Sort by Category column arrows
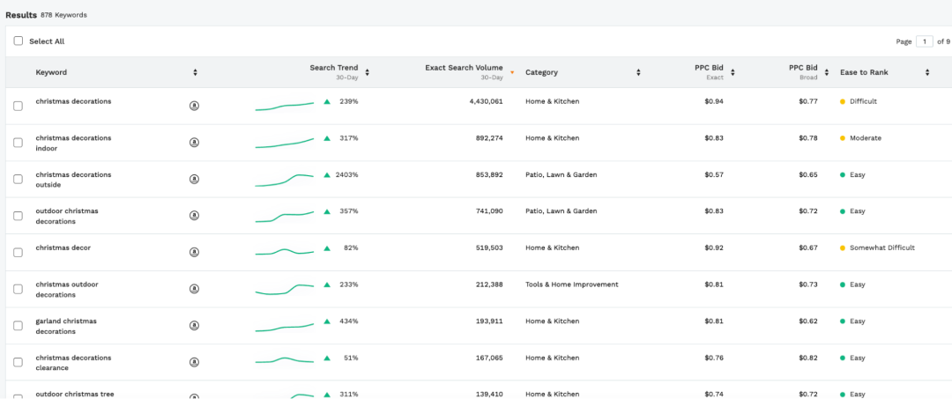This screenshot has height=399, width=952. (x=640, y=72)
